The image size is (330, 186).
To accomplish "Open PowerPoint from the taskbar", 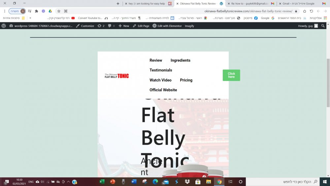I will pyautogui.click(x=113, y=182).
